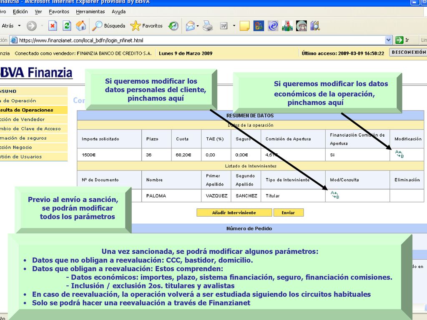Click the date Lunes 9 de Marzo 2009
The height and width of the screenshot is (320, 427).
click(186, 53)
